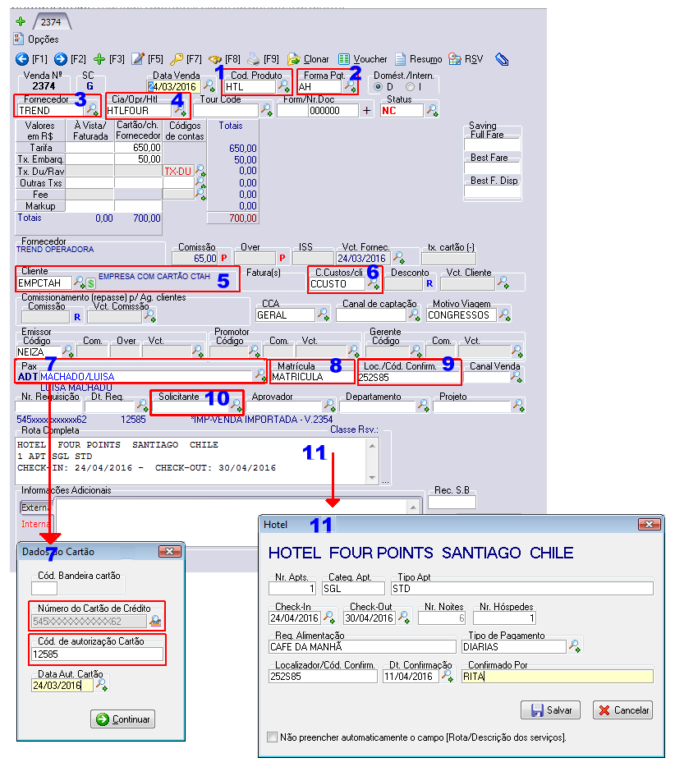Open the Dt. Confirmação date picker
675x767 pixels.
point(447,676)
